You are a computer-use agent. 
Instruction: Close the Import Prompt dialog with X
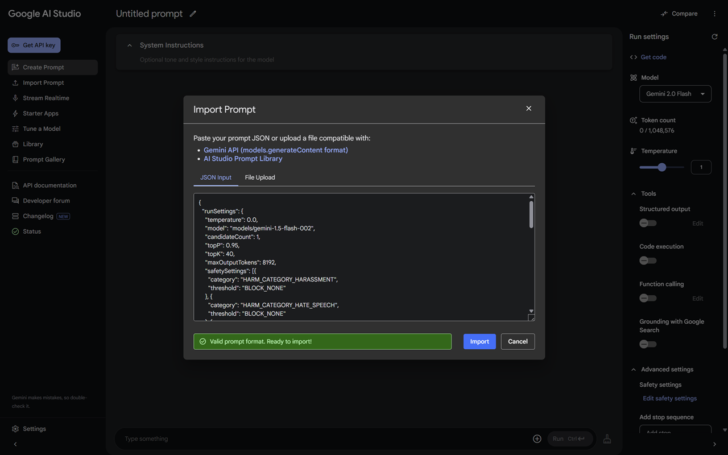pyautogui.click(x=528, y=108)
